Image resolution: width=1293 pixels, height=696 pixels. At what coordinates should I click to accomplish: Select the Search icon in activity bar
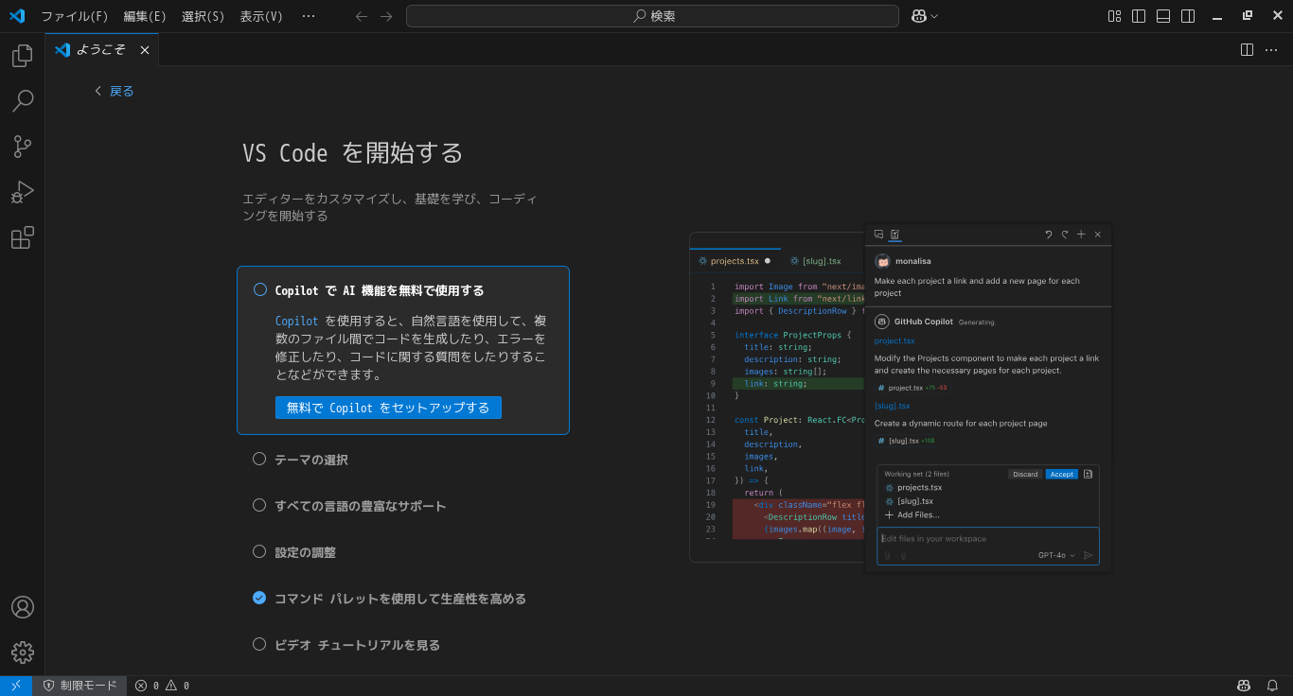22,100
